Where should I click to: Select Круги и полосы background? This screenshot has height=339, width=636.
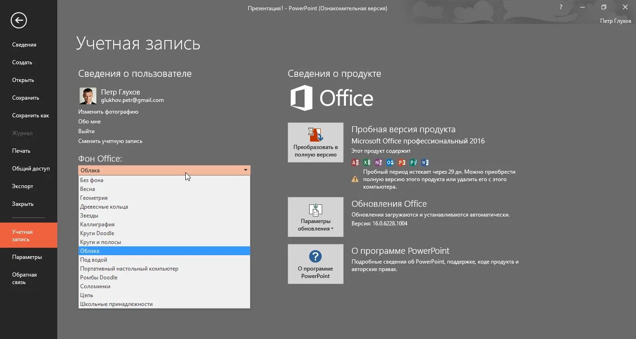click(164, 242)
